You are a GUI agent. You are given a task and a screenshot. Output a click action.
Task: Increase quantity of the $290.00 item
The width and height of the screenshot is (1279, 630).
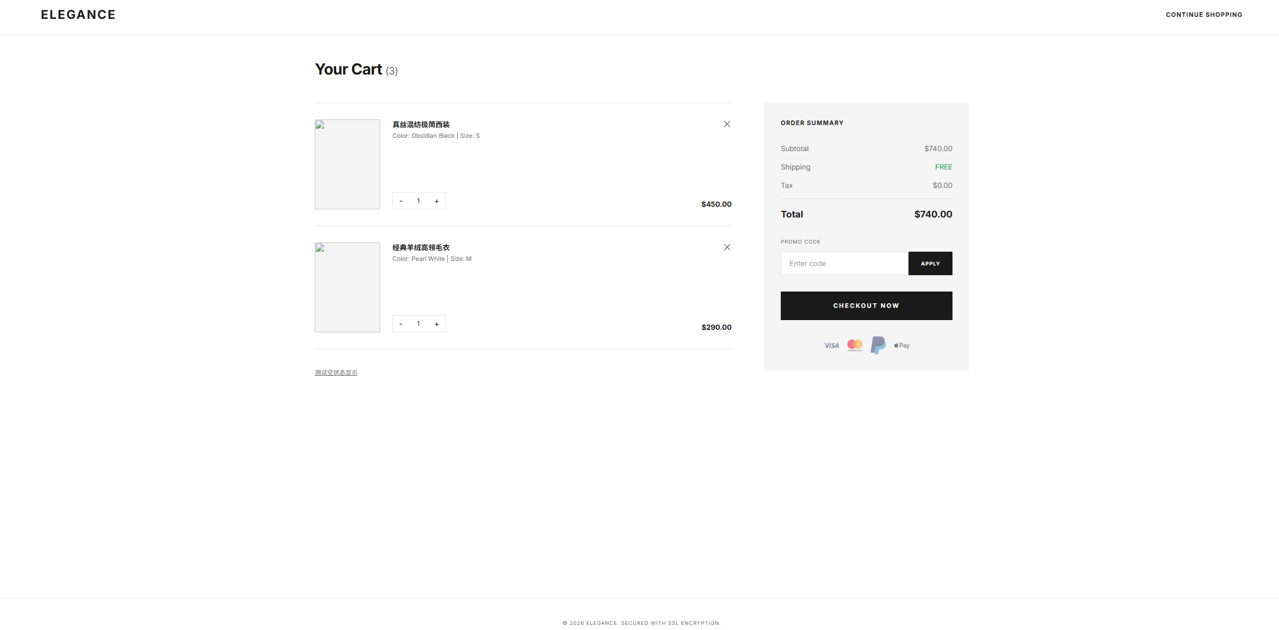click(x=436, y=324)
